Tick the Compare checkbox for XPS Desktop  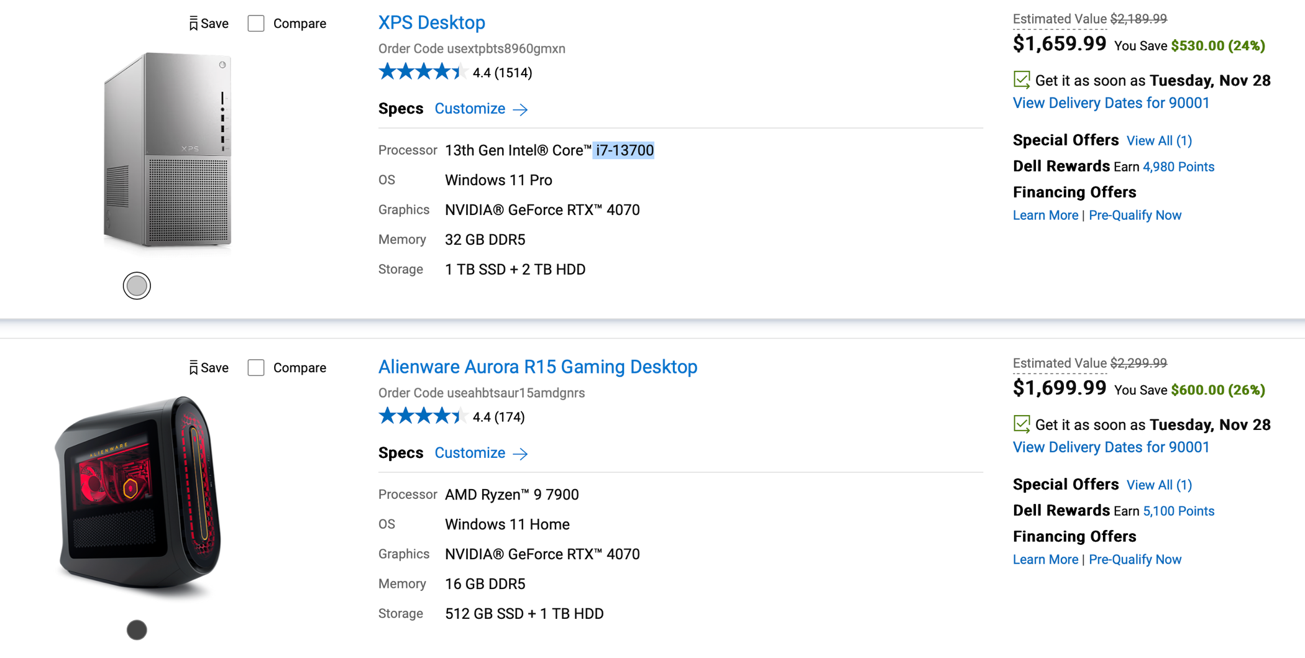pyautogui.click(x=256, y=24)
